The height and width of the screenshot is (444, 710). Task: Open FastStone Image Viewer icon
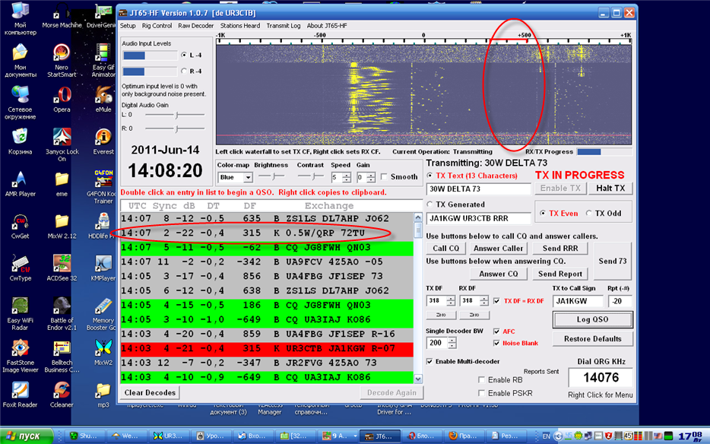click(x=20, y=356)
